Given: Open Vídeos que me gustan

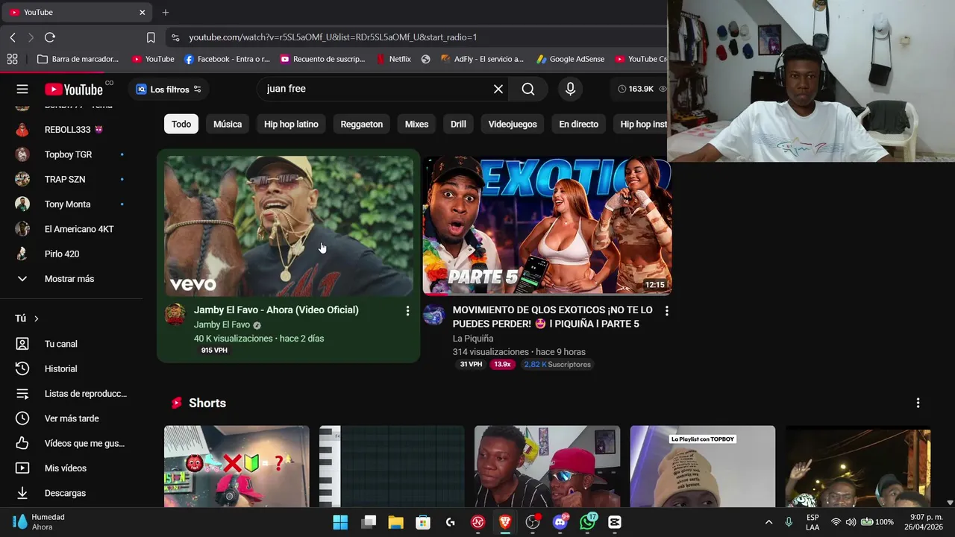Looking at the screenshot, I should (x=71, y=443).
